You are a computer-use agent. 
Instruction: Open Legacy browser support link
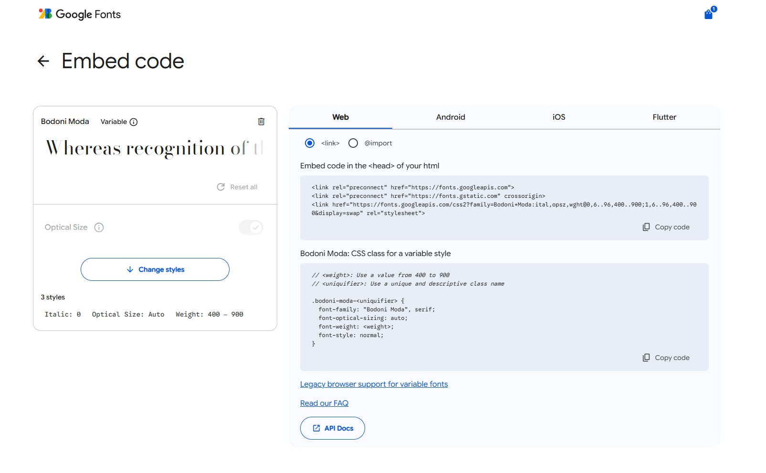(374, 384)
